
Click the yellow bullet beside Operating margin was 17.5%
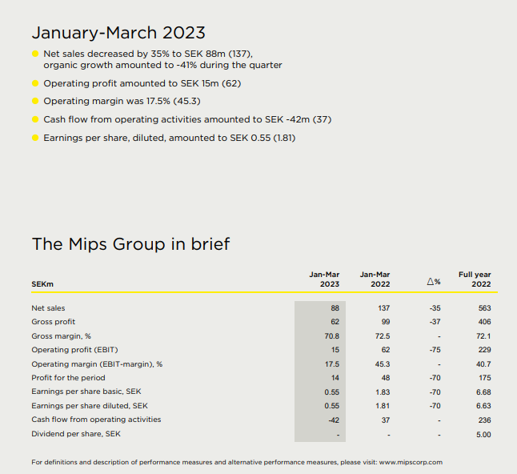[x=34, y=101]
